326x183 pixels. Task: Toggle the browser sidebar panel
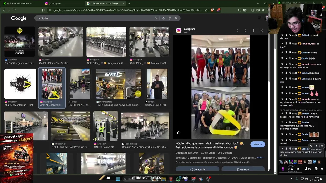pos(253,10)
